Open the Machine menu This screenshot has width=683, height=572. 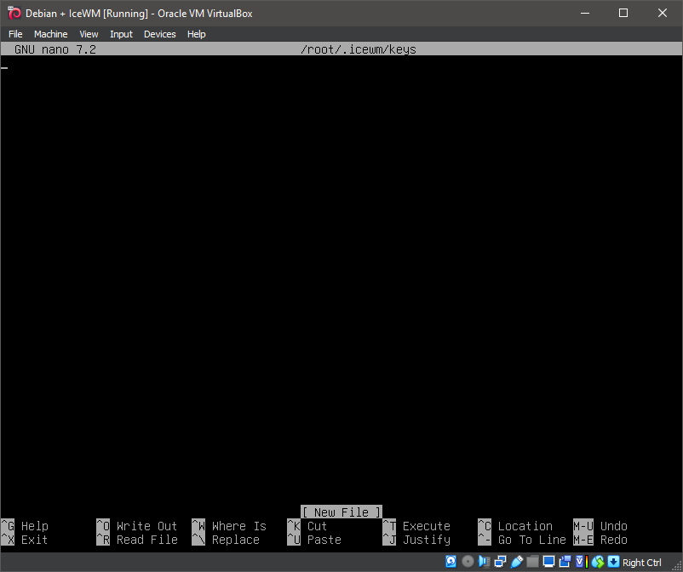(x=50, y=34)
